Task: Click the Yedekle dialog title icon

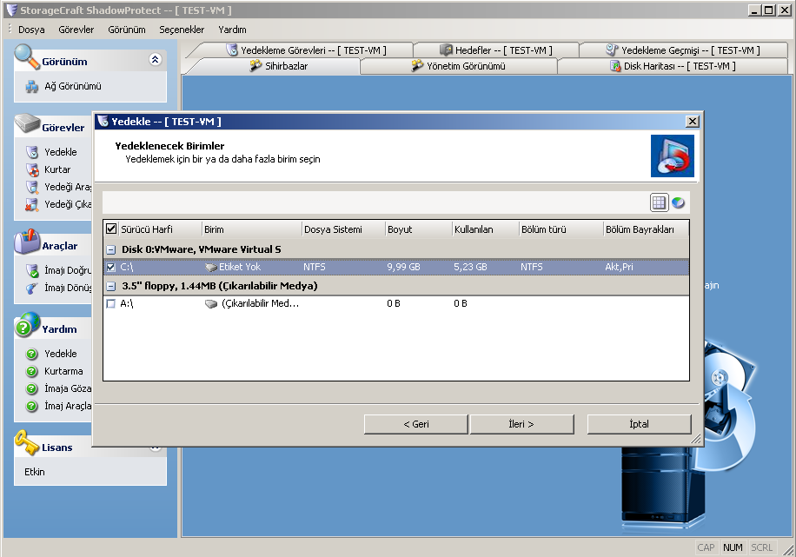Action: 103,122
